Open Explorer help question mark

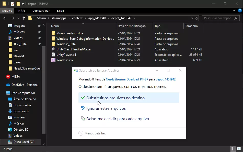[240, 11]
